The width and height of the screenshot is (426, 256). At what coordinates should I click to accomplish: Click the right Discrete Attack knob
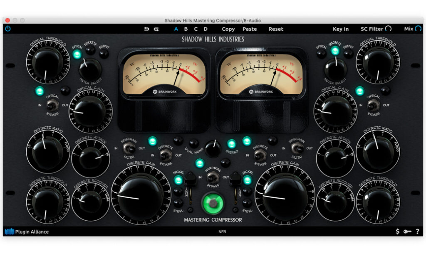[x=335, y=158]
